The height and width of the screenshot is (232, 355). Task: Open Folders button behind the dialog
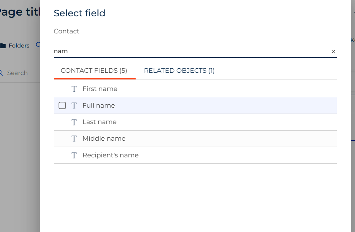point(15,46)
